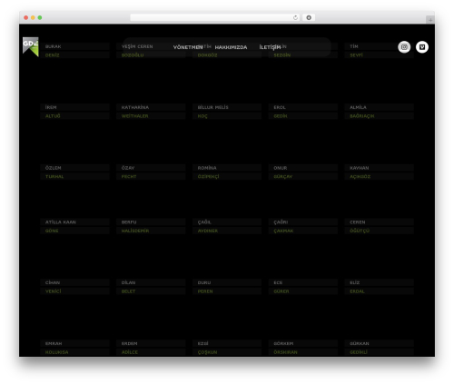Click the Atilla Kaan Göne name
Image resolution: width=454 pixels, height=384 pixels.
74,226
